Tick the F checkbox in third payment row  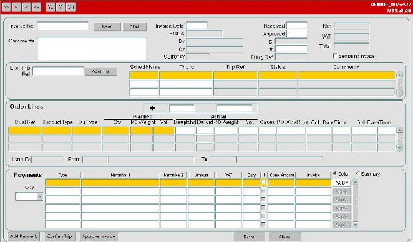tap(263, 199)
